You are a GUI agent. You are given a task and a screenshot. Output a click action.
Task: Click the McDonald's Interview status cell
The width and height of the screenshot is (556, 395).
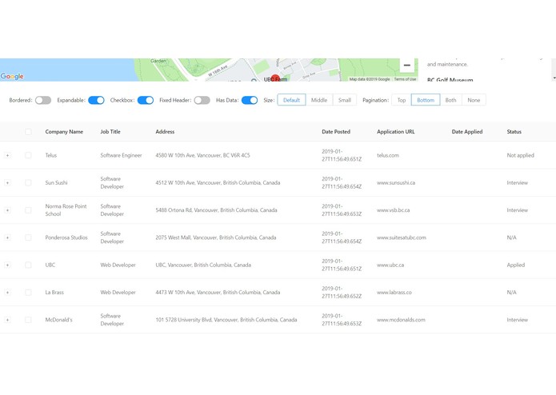point(517,320)
